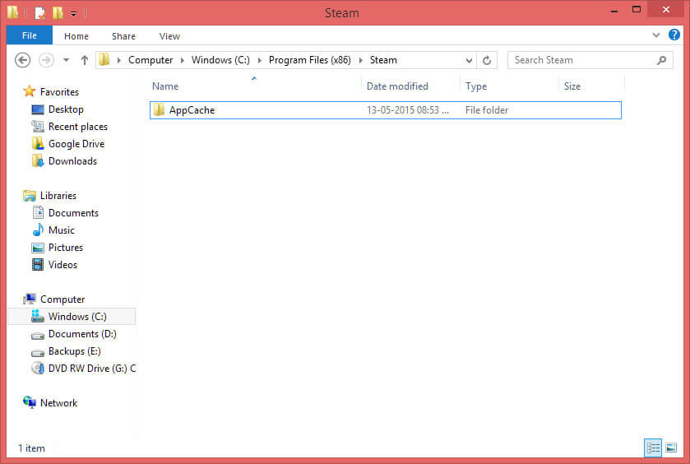This screenshot has height=464, width=690.
Task: Expand arrow after Windows (C:) breadcrumb
Action: 260,60
